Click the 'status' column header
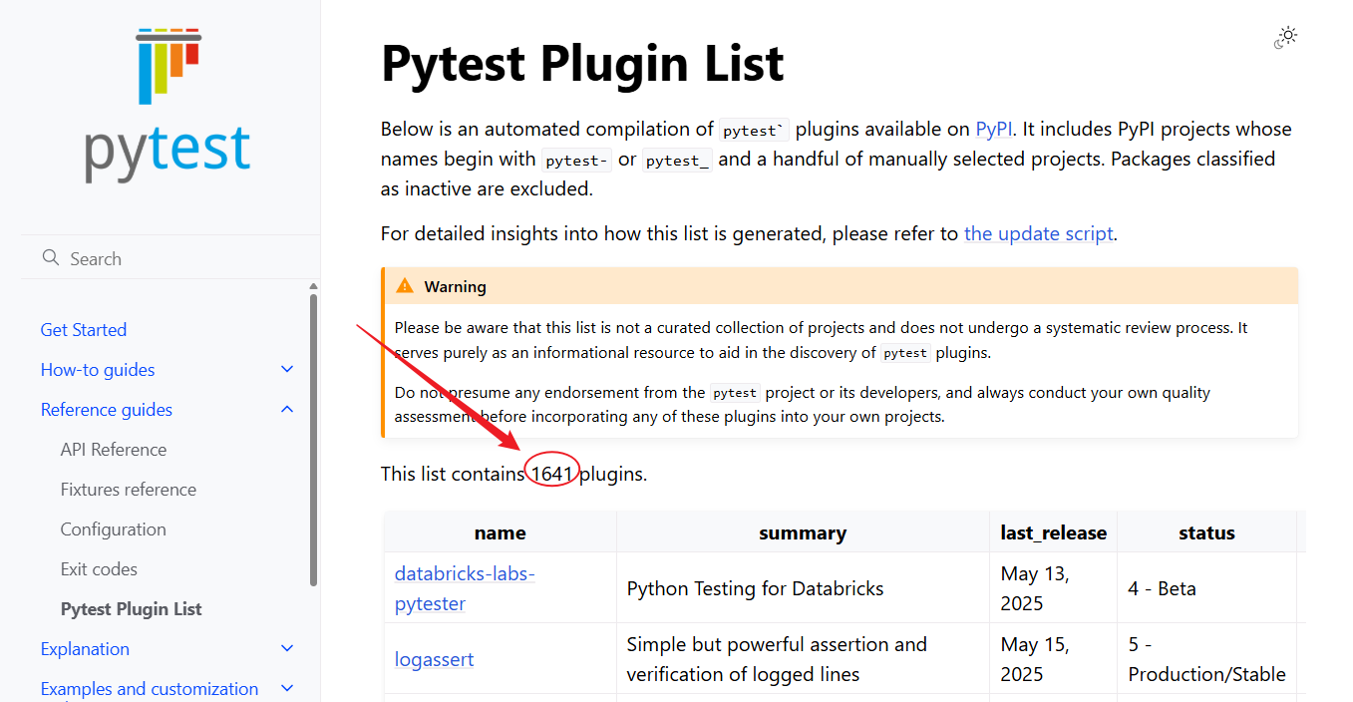This screenshot has height=702, width=1353. coord(1207,532)
